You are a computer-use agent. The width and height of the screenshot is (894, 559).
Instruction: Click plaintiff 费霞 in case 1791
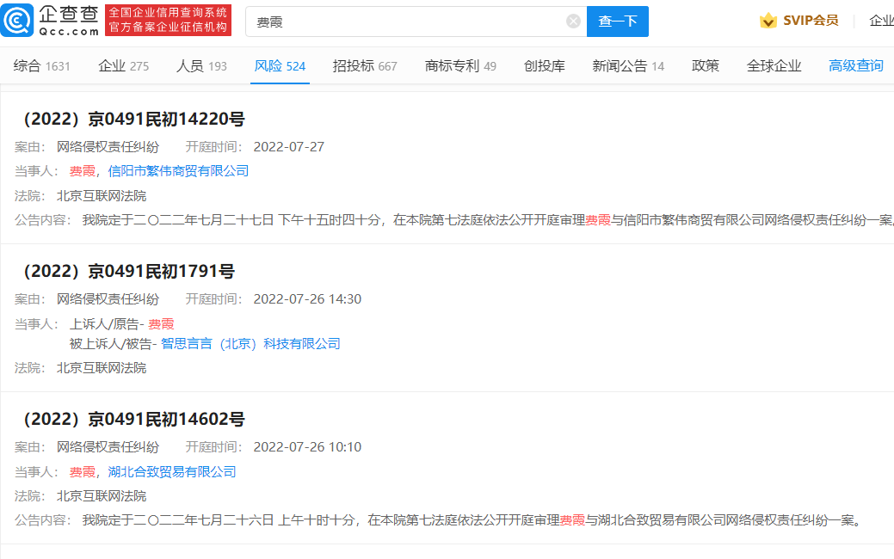[x=162, y=324]
